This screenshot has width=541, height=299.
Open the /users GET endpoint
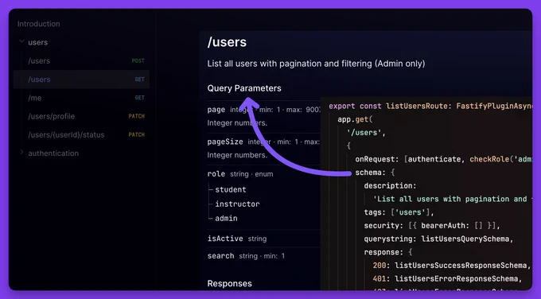coord(81,79)
